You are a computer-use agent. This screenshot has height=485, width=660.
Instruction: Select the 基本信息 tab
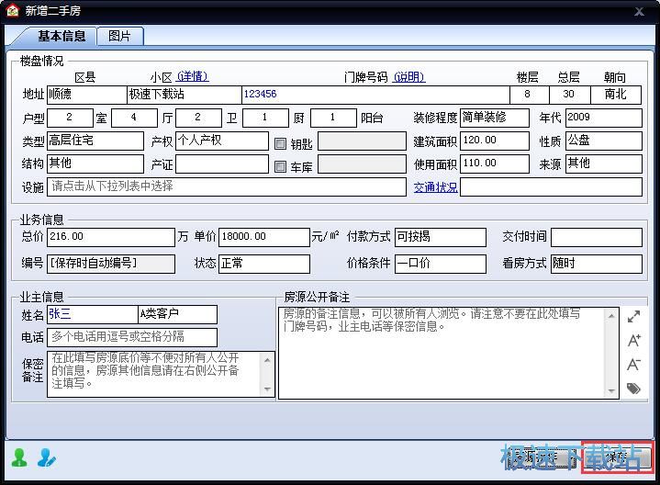62,36
